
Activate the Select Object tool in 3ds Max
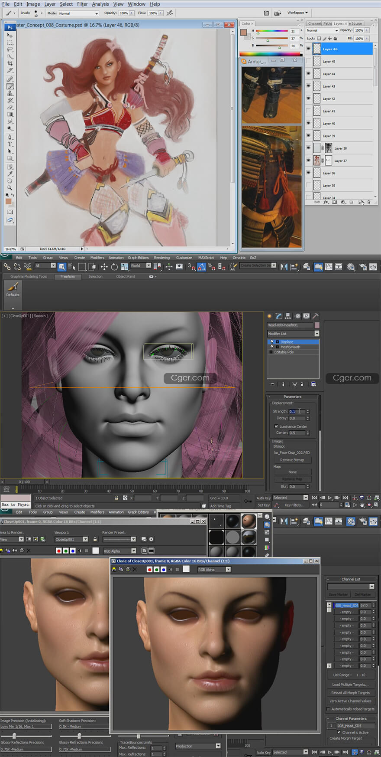(62, 266)
